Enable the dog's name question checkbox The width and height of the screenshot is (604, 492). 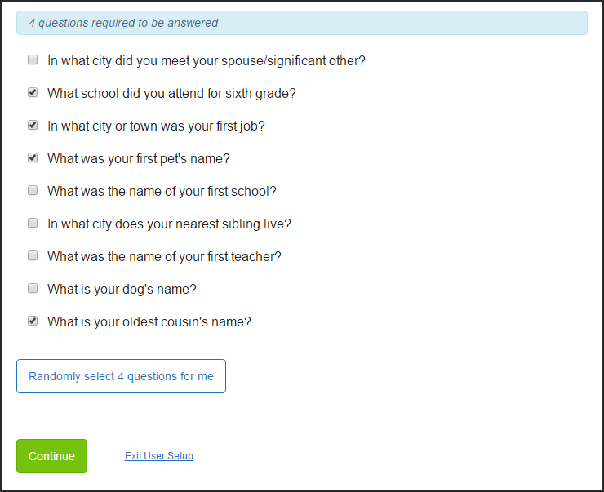[33, 288]
